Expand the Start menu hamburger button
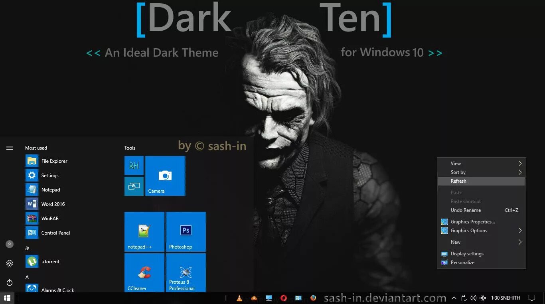The height and width of the screenshot is (304, 545). (x=10, y=148)
